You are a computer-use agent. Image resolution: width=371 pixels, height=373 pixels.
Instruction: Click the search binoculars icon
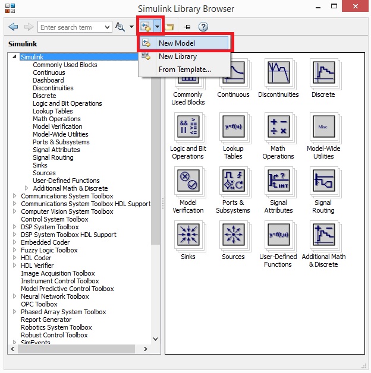tap(120, 27)
